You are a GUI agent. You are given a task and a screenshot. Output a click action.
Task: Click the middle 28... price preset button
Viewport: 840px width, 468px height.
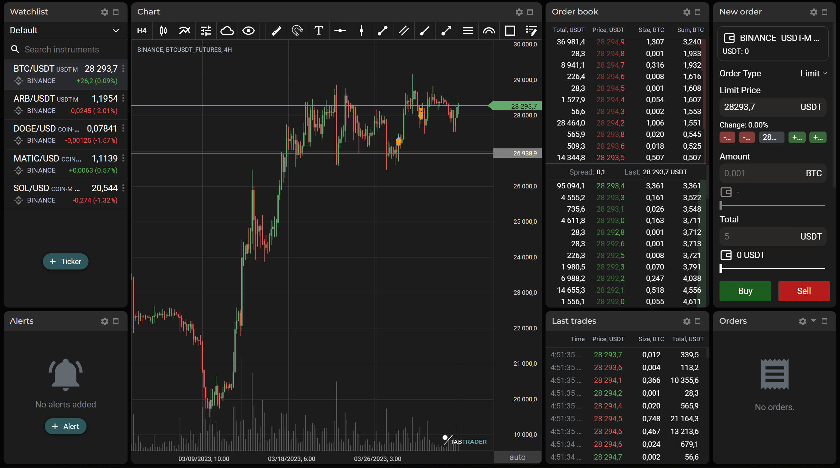click(x=771, y=137)
